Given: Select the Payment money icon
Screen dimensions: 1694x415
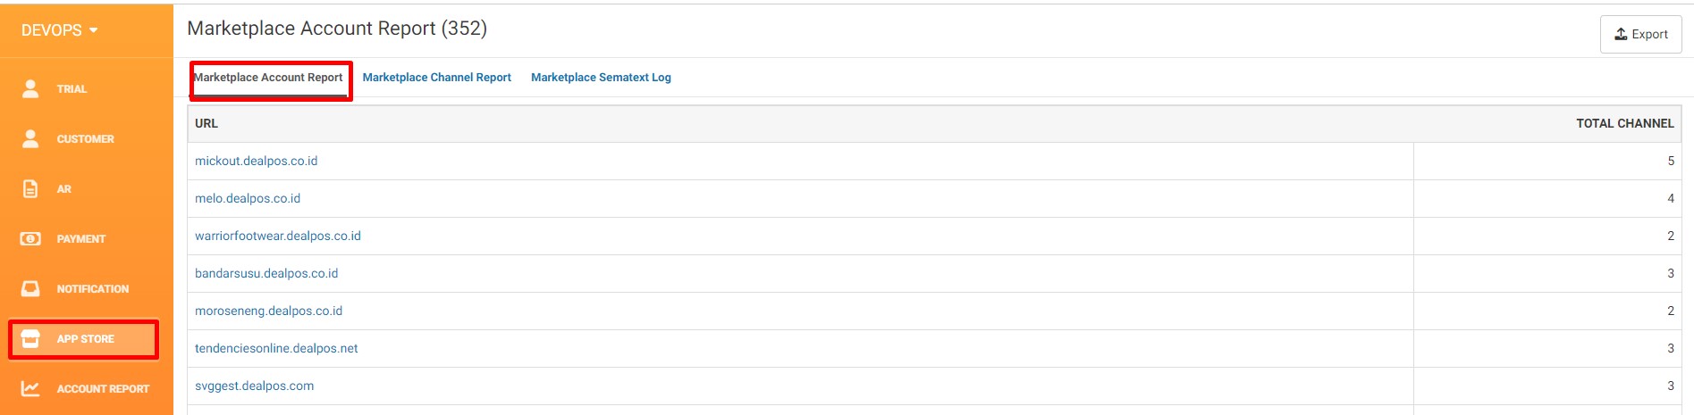Looking at the screenshot, I should coord(30,238).
